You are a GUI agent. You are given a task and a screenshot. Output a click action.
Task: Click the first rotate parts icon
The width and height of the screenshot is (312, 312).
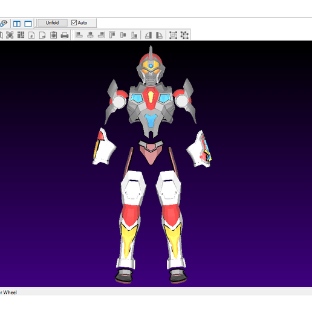pyautogui.click(x=148, y=35)
